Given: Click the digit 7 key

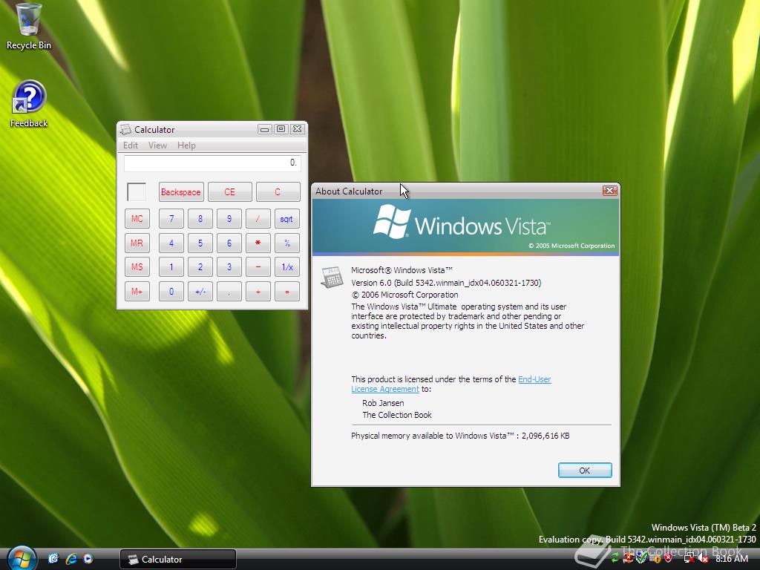Looking at the screenshot, I should pyautogui.click(x=171, y=219).
